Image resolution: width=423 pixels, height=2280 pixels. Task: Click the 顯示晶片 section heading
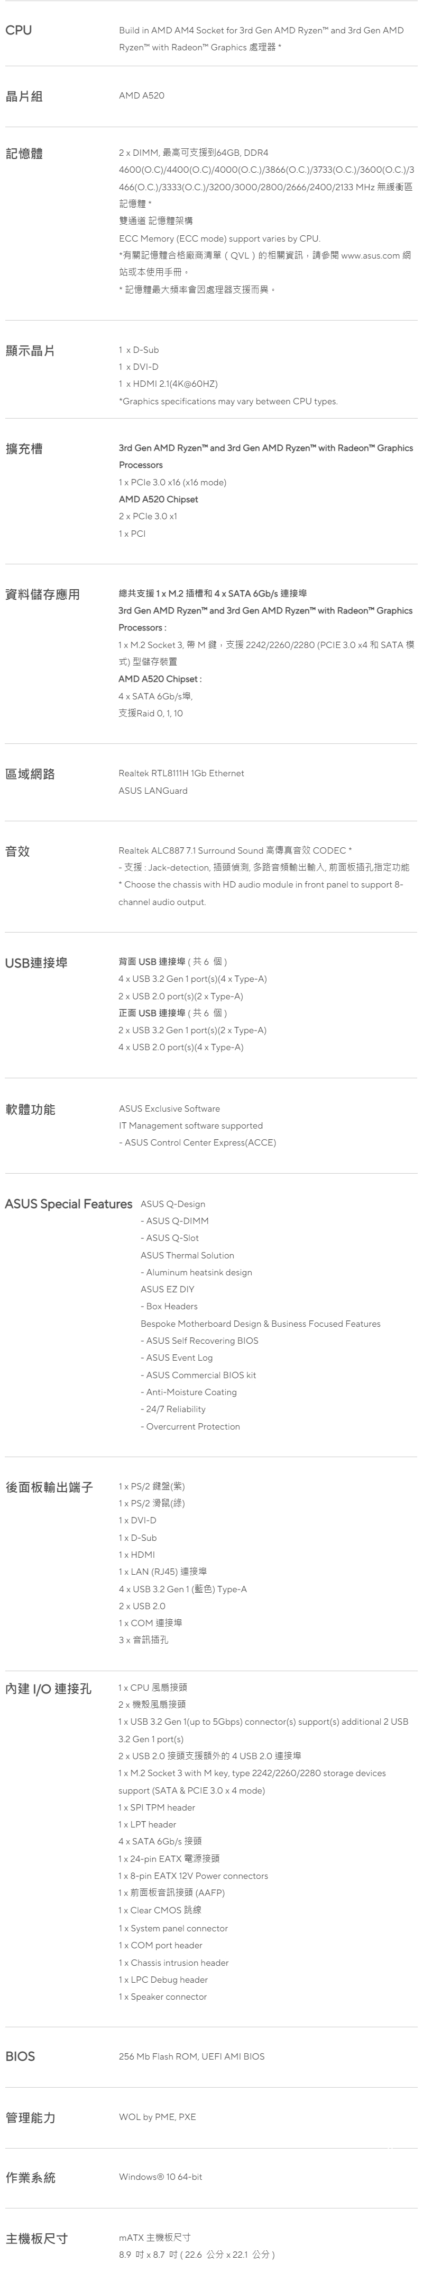coord(30,351)
